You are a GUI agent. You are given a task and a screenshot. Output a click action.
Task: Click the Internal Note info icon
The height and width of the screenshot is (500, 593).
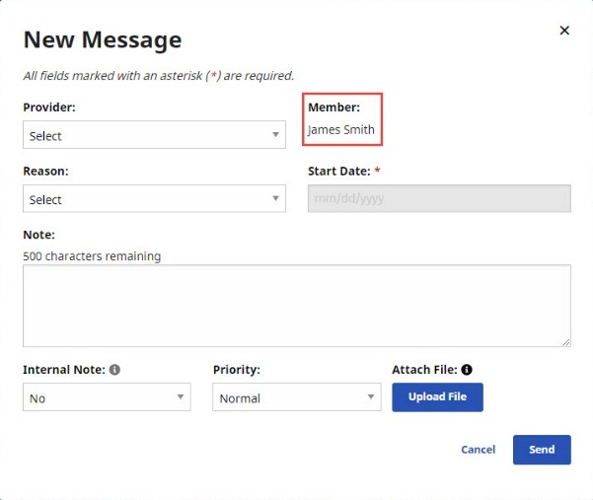click(x=114, y=370)
